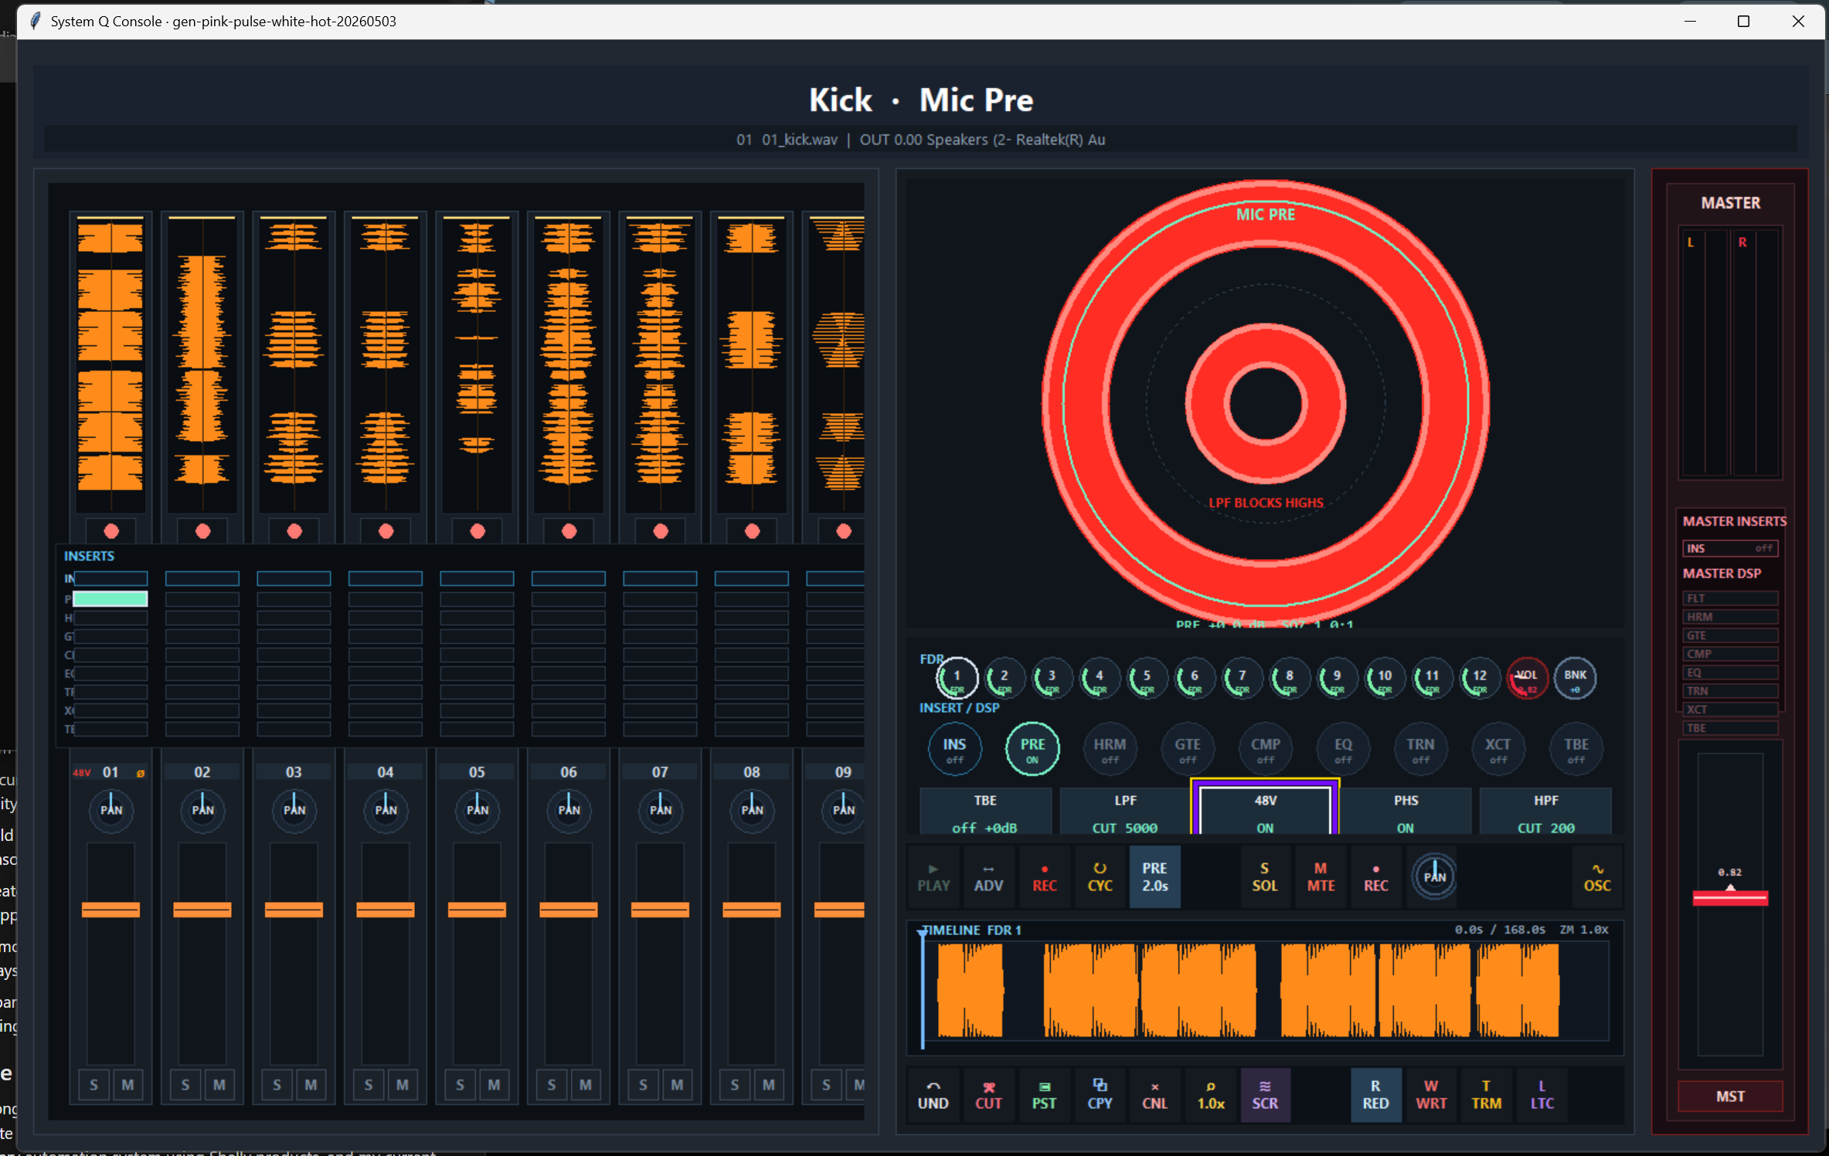Click the channel REC button beside MTE
This screenshot has width=1829, height=1156.
[x=1375, y=876]
